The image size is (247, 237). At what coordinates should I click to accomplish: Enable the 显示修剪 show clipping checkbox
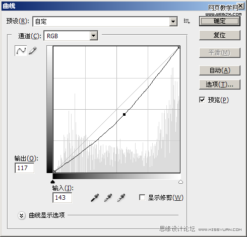[x=142, y=197]
